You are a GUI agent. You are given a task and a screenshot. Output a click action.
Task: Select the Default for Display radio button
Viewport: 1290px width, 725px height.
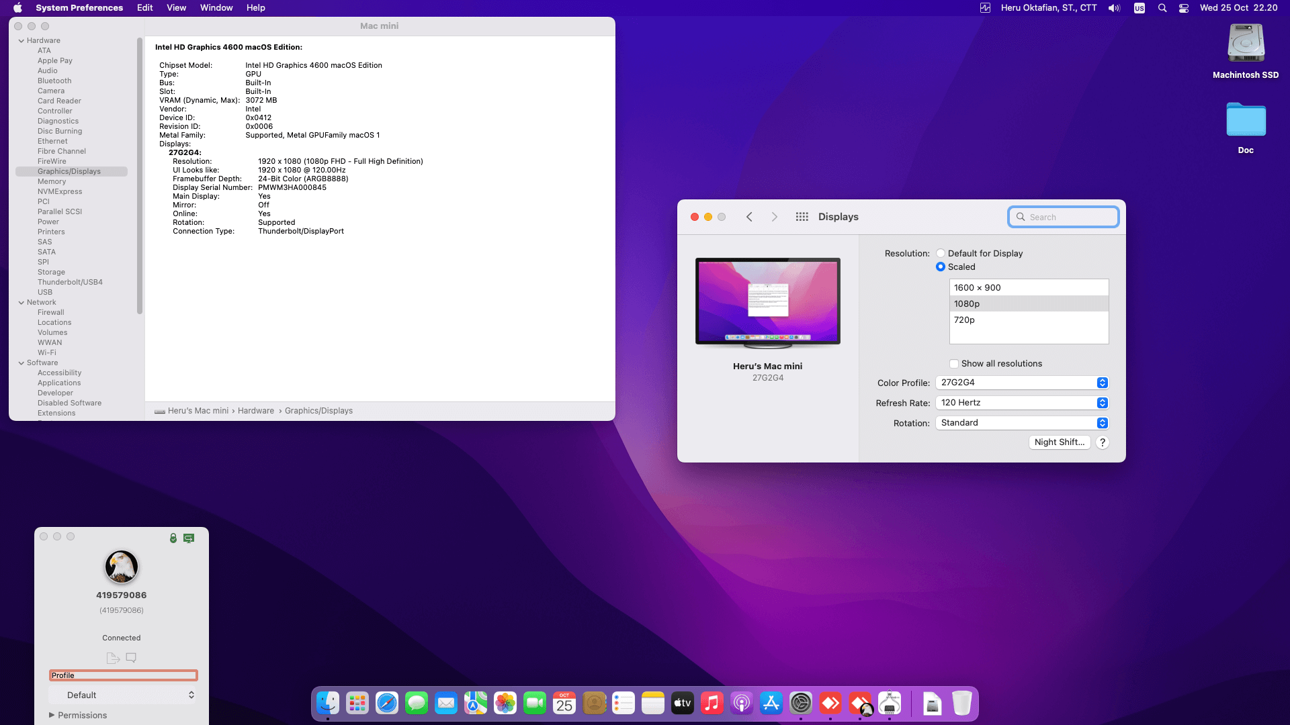[x=941, y=253]
